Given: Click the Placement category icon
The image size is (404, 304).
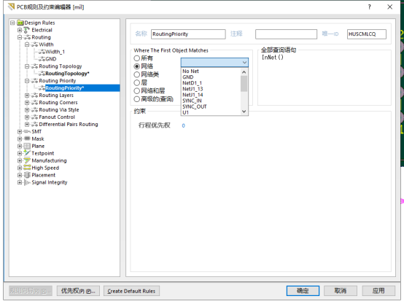Looking at the screenshot, I should [x=27, y=175].
